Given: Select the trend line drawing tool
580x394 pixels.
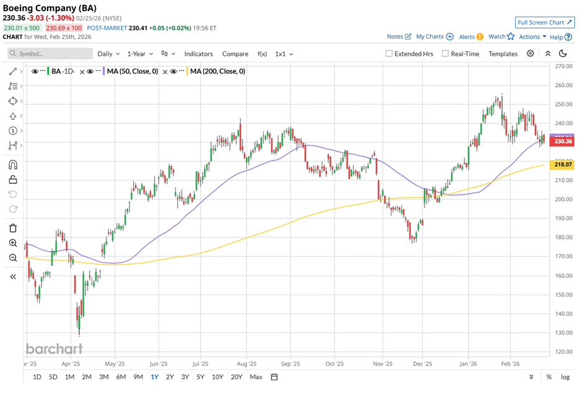Looking at the screenshot, I should [13, 72].
